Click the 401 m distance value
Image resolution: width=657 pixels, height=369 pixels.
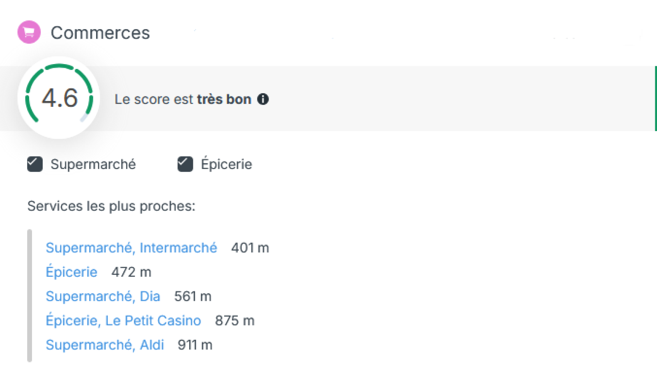tap(250, 248)
